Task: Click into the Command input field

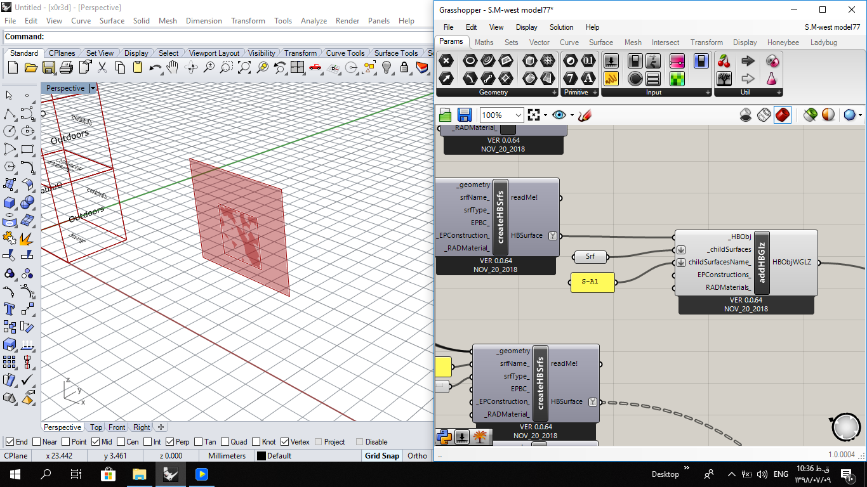Action: click(239, 37)
